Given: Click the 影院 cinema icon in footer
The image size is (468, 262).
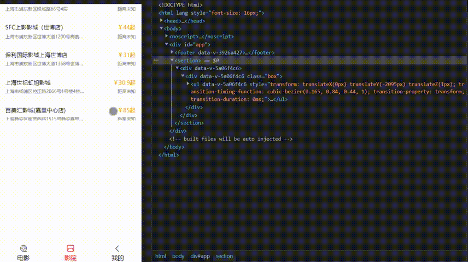Looking at the screenshot, I should click(x=70, y=248).
